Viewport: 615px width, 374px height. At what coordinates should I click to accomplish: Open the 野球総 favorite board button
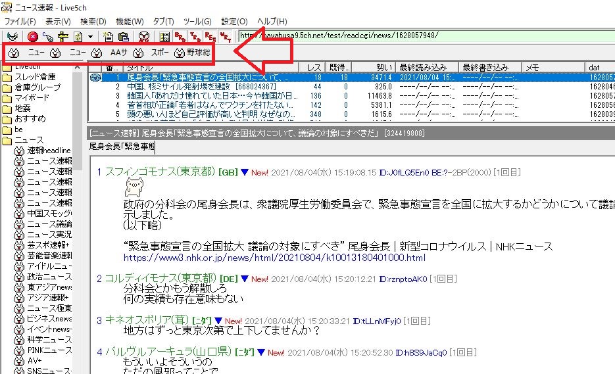pos(193,53)
